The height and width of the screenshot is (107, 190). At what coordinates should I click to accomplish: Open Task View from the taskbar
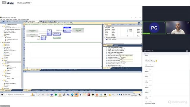(43, 95)
